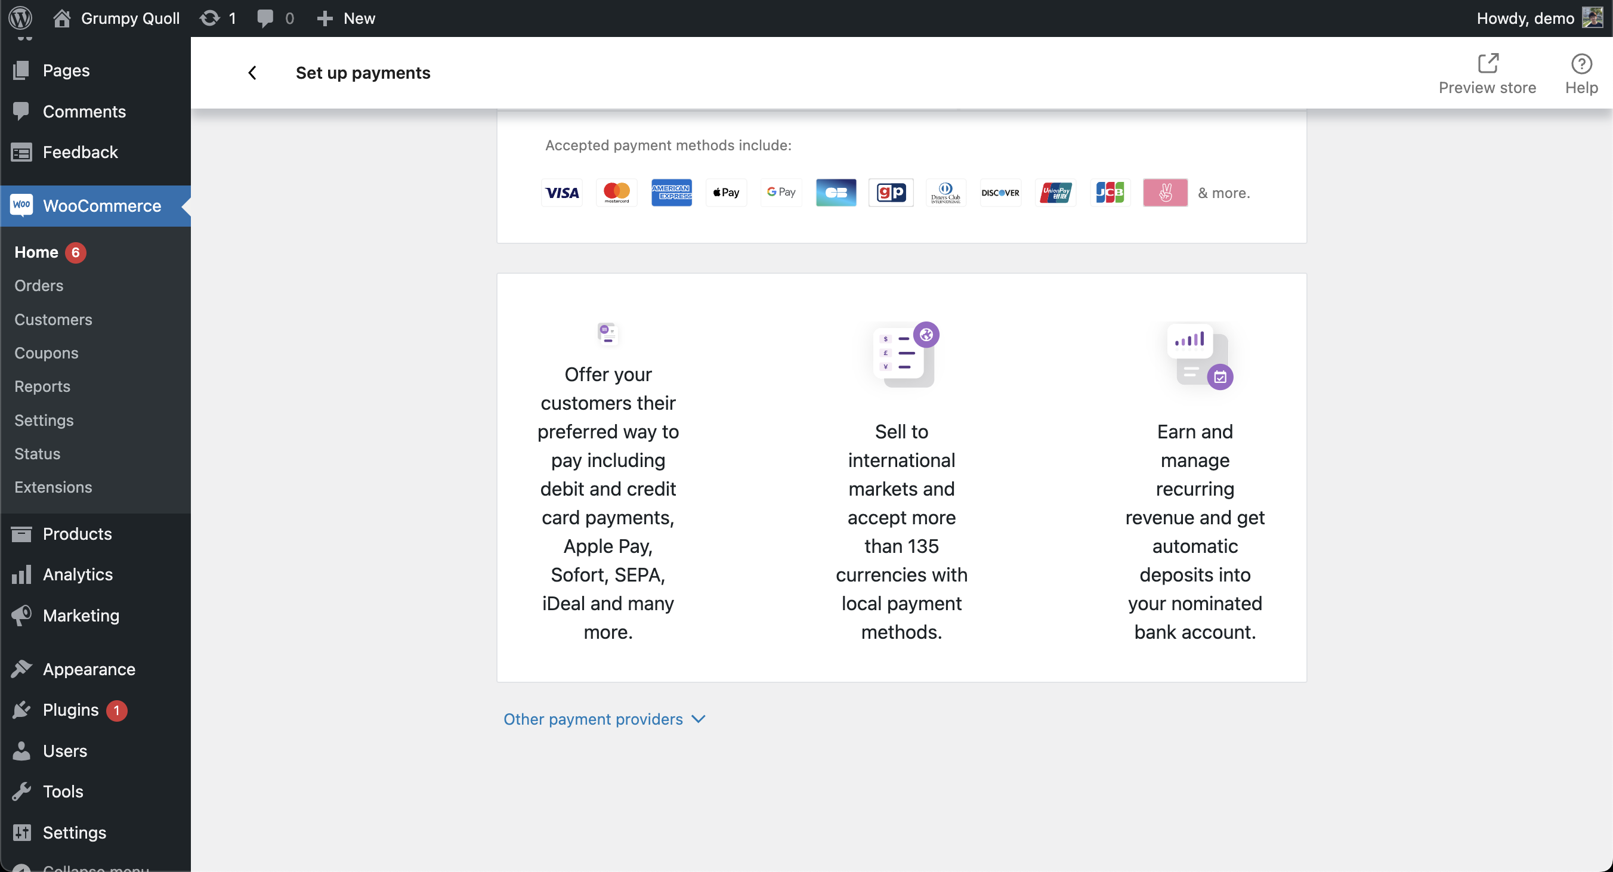Expand the Other payment providers section
Image resolution: width=1613 pixels, height=872 pixels.
605,719
